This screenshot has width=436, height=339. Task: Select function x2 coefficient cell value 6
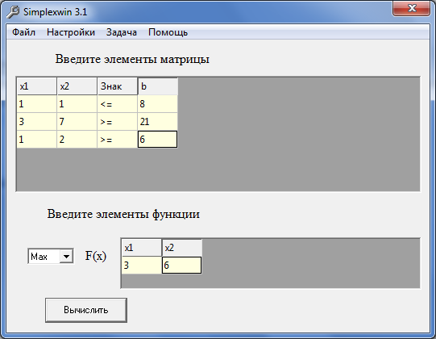click(181, 266)
